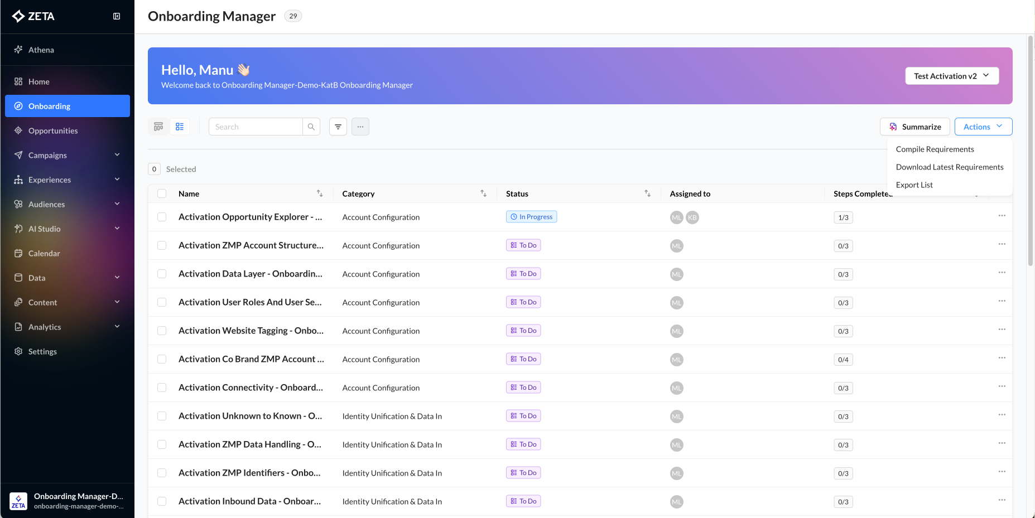1035x518 pixels.
Task: Sort by the Name column arrows
Action: 320,193
